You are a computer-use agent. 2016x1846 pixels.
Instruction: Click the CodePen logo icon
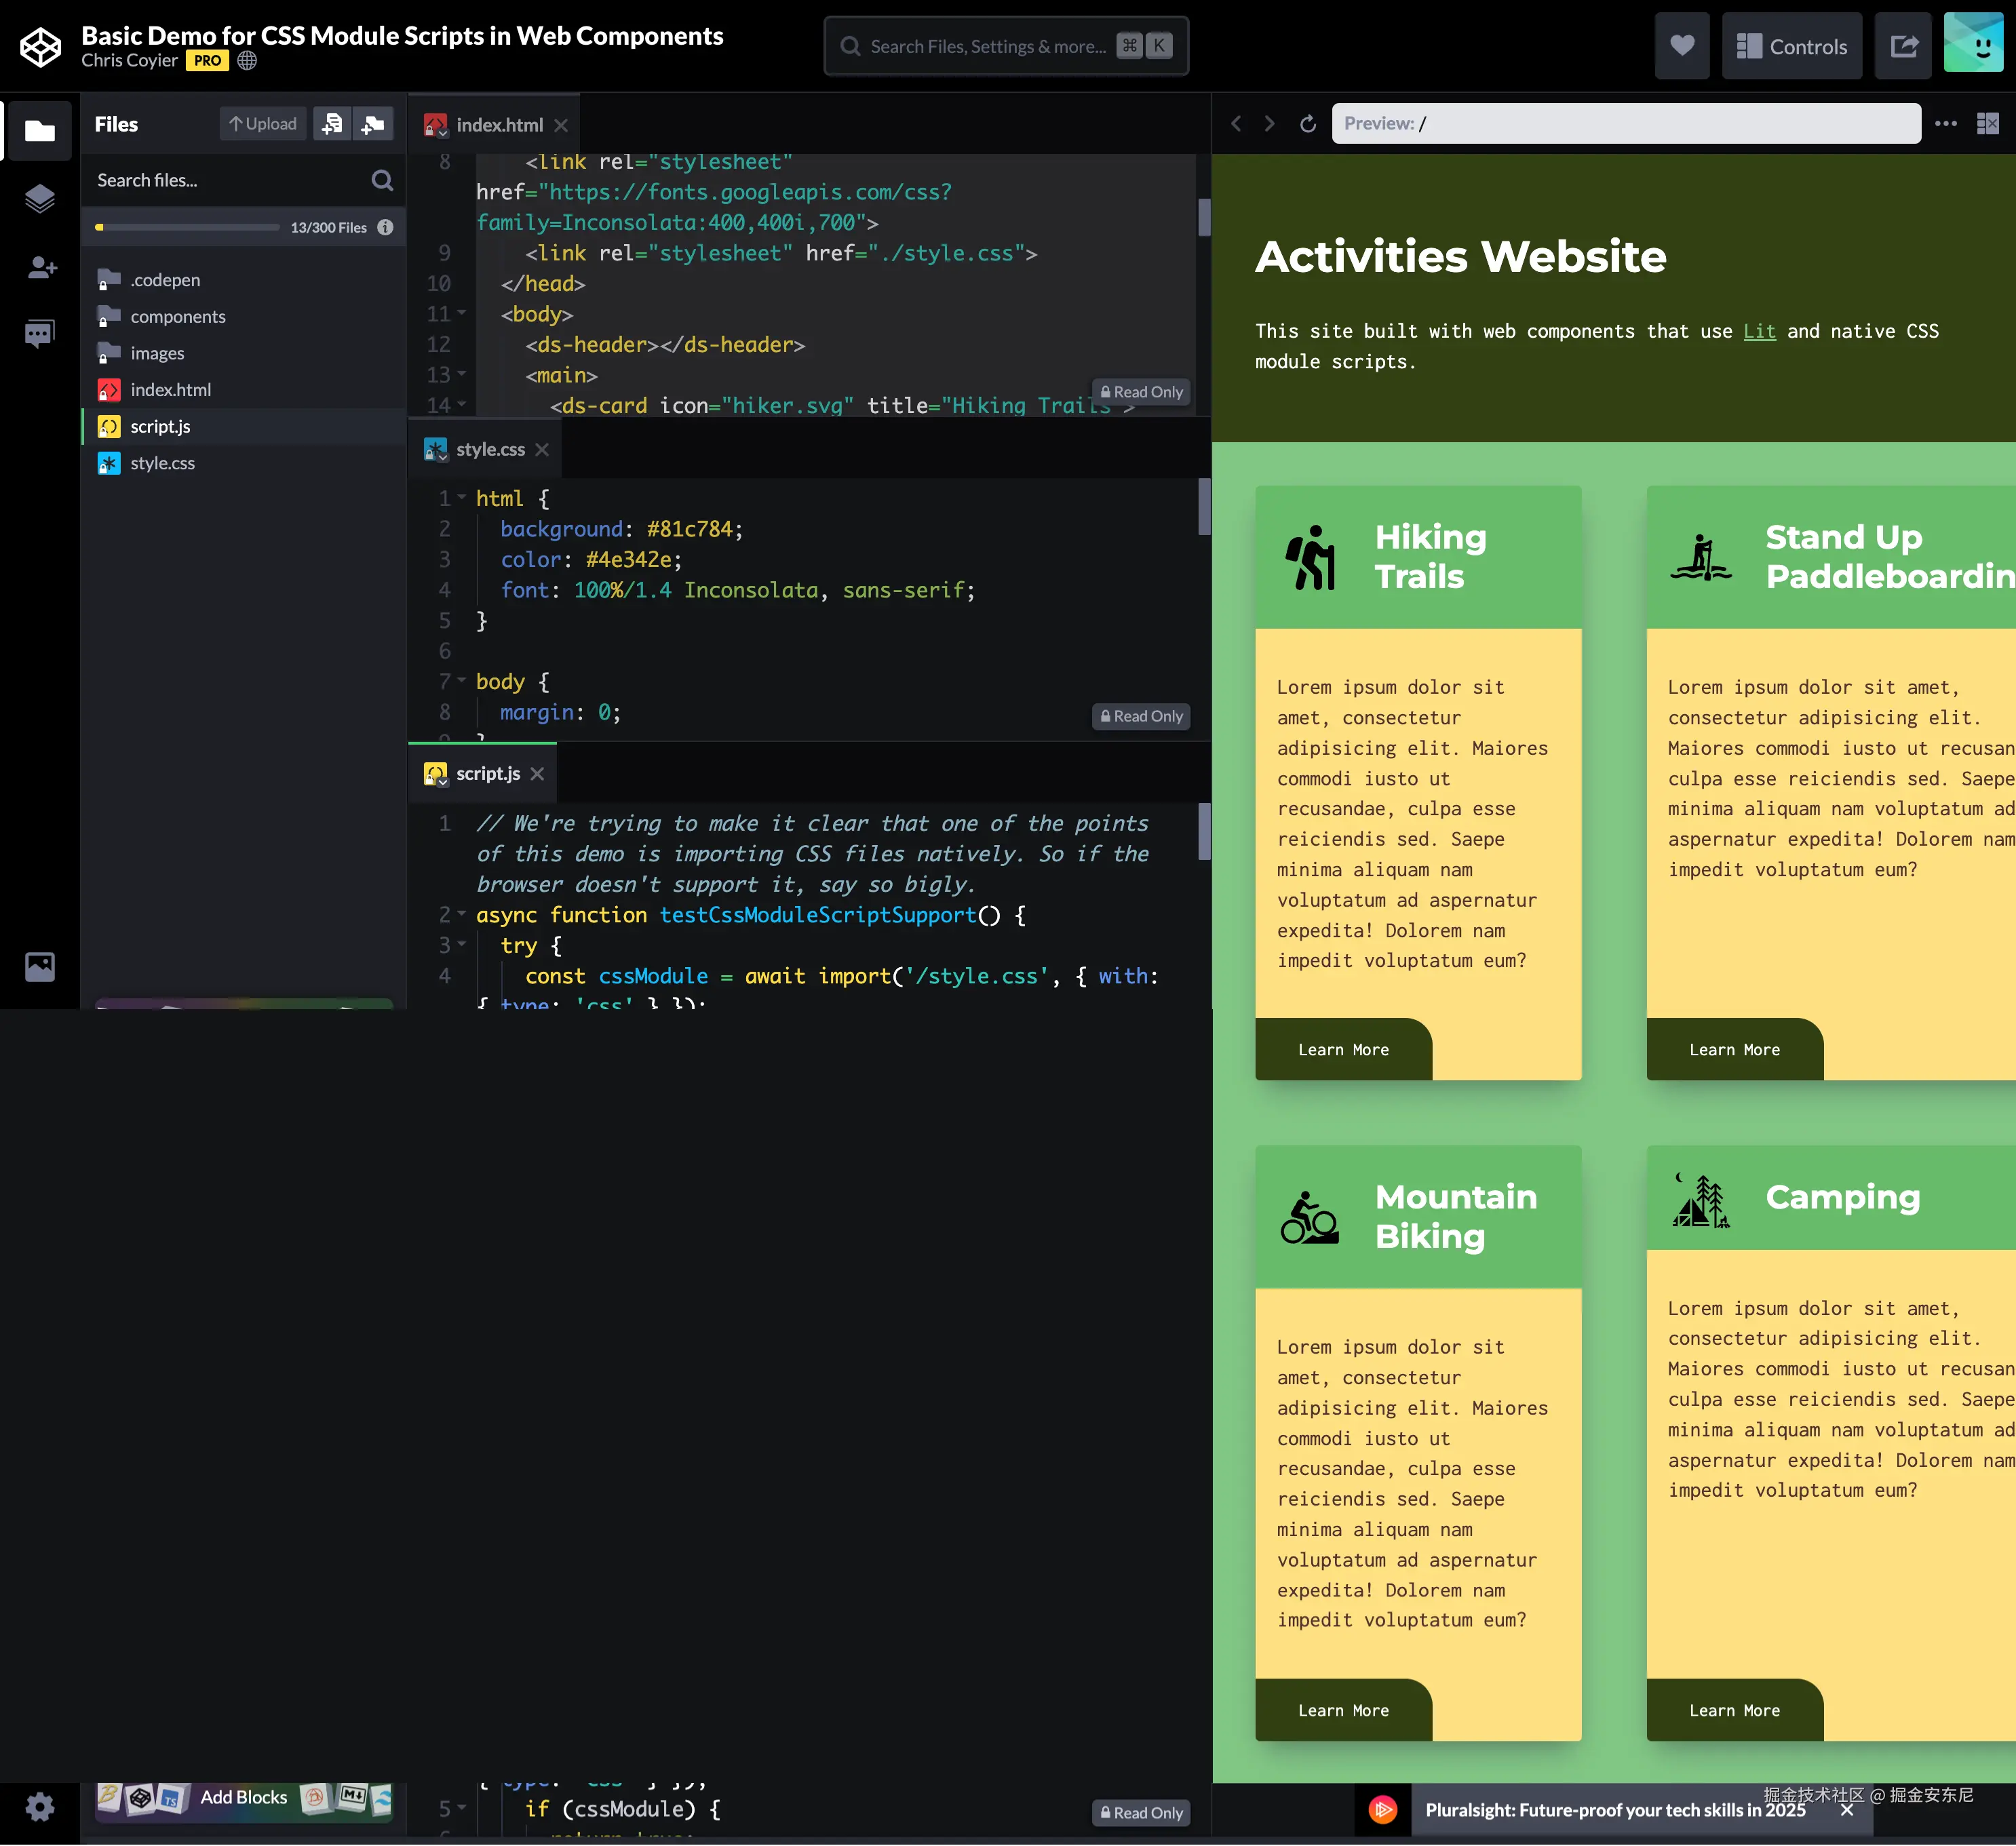tap(40, 46)
